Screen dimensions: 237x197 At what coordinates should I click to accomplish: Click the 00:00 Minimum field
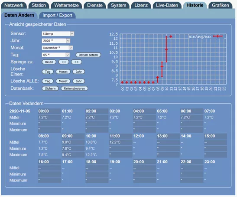tap(49, 124)
